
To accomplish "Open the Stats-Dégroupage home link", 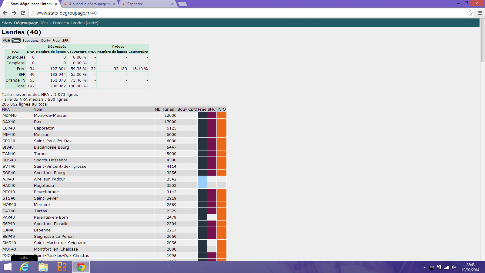I will 20,23.
